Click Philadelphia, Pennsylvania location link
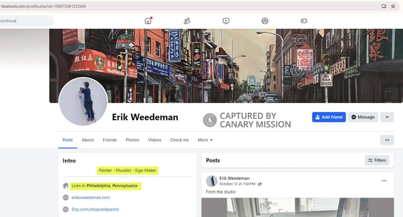 tap(112, 186)
